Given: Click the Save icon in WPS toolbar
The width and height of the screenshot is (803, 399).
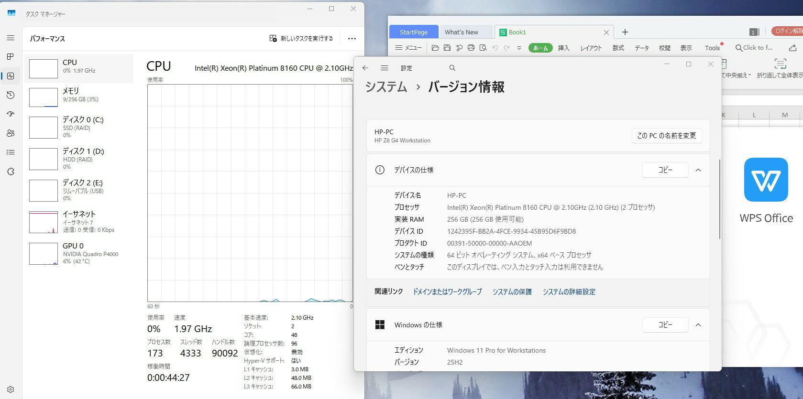Looking at the screenshot, I should point(447,48).
